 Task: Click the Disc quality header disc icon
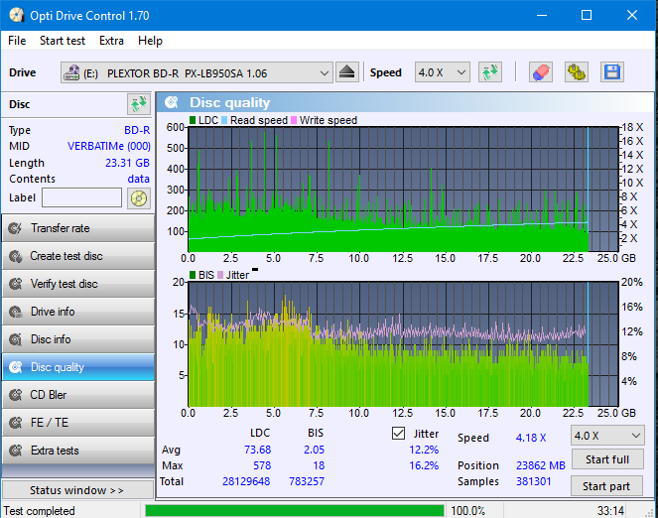(x=172, y=102)
